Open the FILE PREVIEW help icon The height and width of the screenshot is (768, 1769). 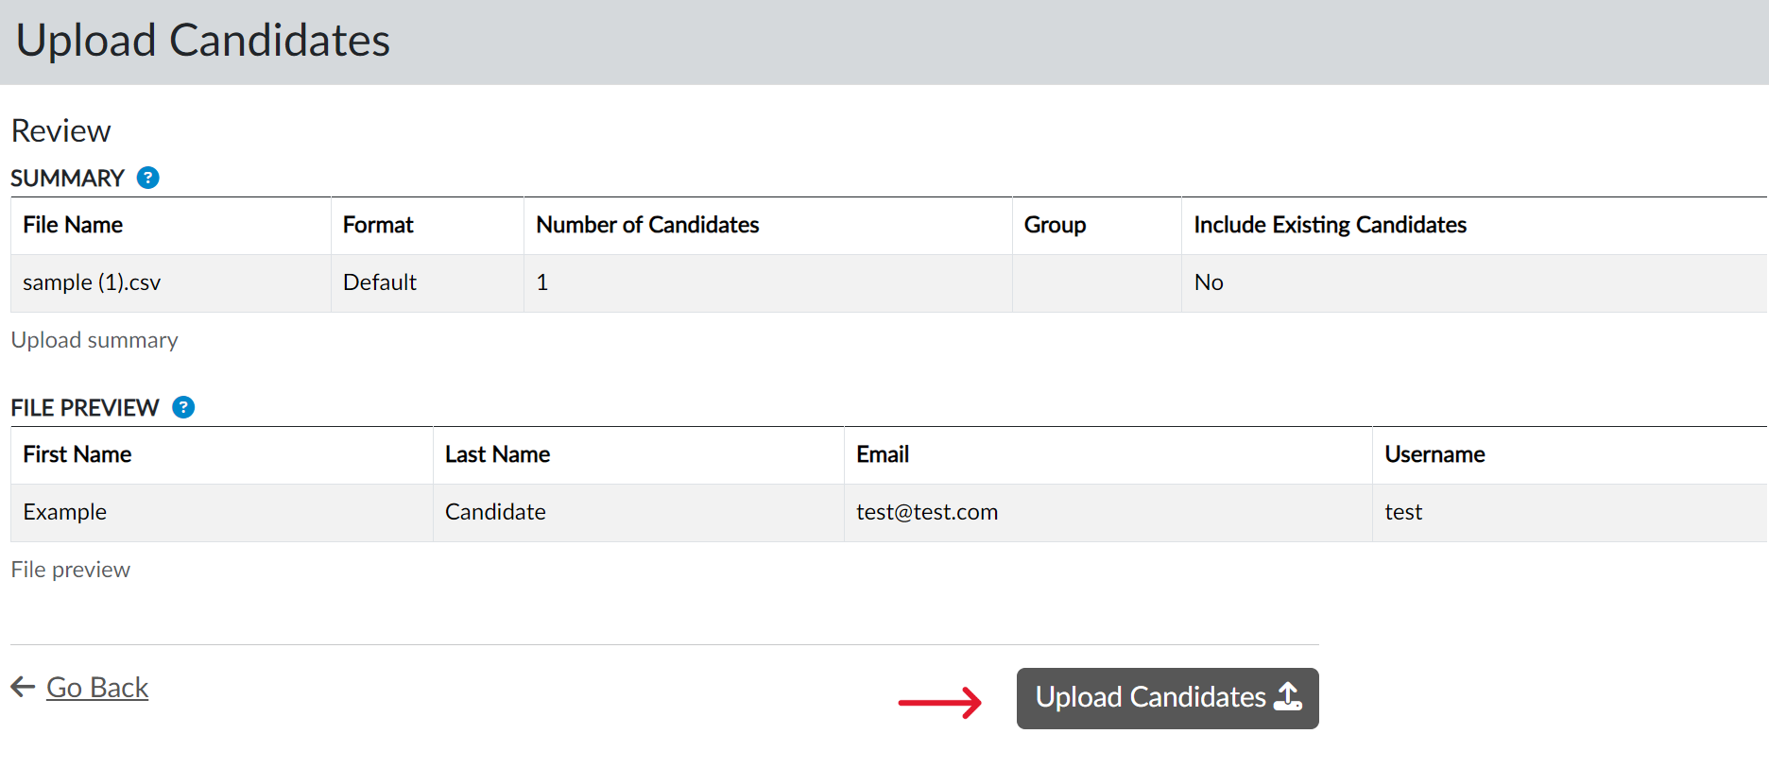coord(183,407)
